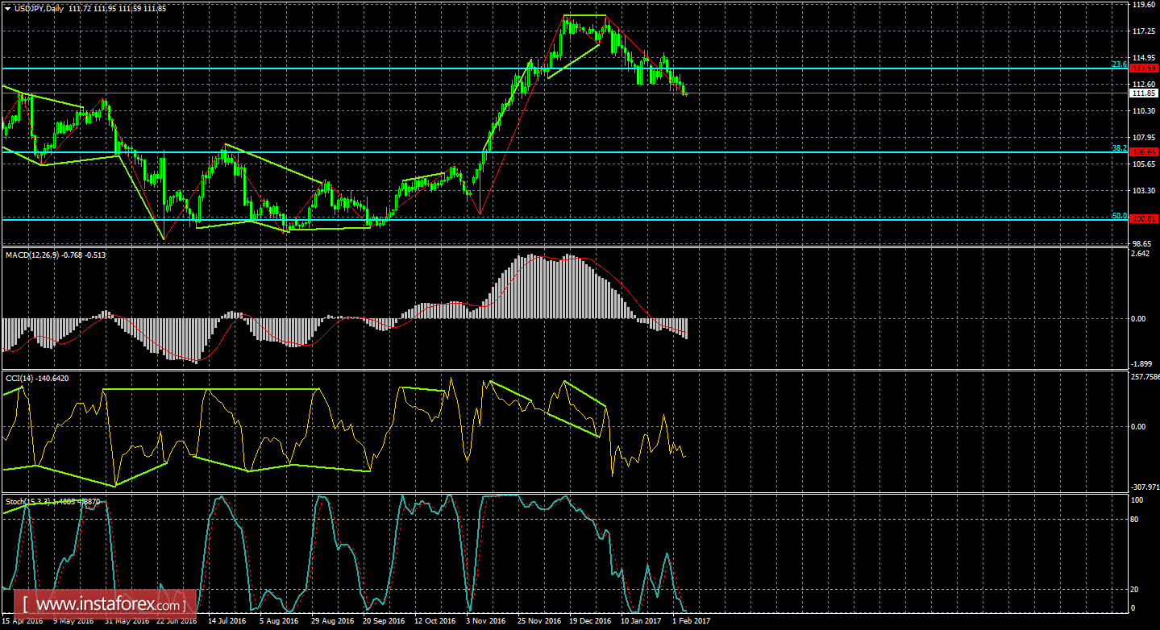Image resolution: width=1160 pixels, height=630 pixels.
Task: Open the www.instaforex.com watermark link
Action: click(110, 603)
